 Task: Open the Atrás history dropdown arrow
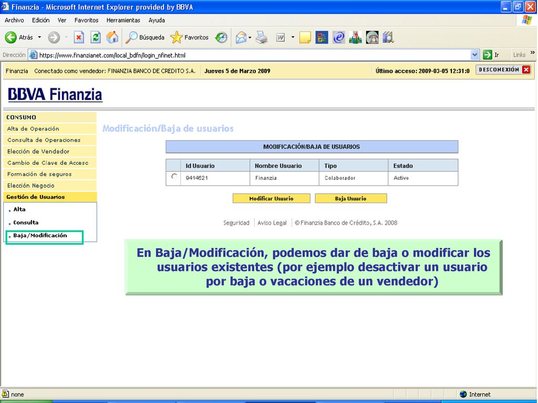tap(39, 37)
